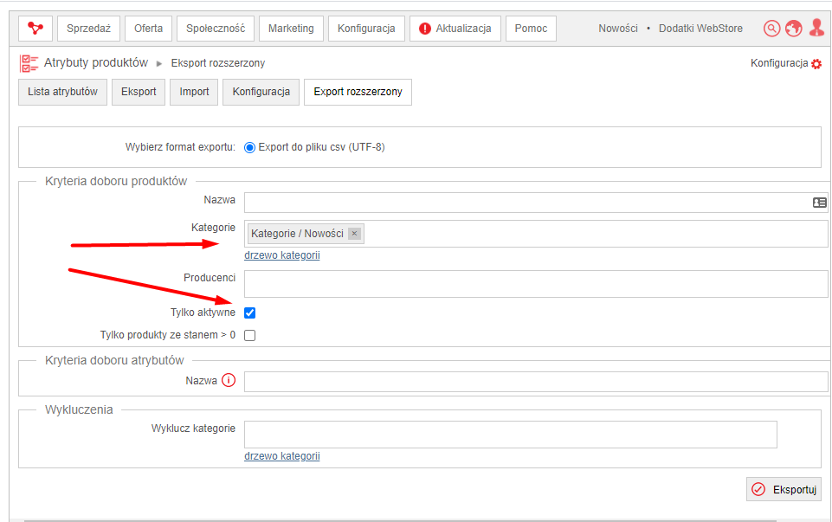Select Export do pliku csv radio button
This screenshot has width=832, height=522.
click(249, 147)
